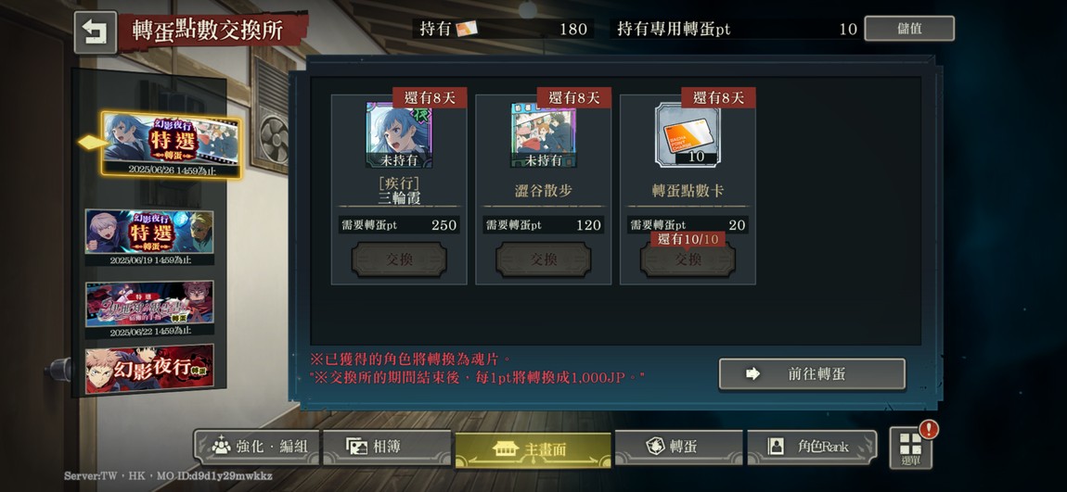The height and width of the screenshot is (492, 1067).
Task: Click 交換 under 轉蛋點數卡
Action: tap(688, 259)
